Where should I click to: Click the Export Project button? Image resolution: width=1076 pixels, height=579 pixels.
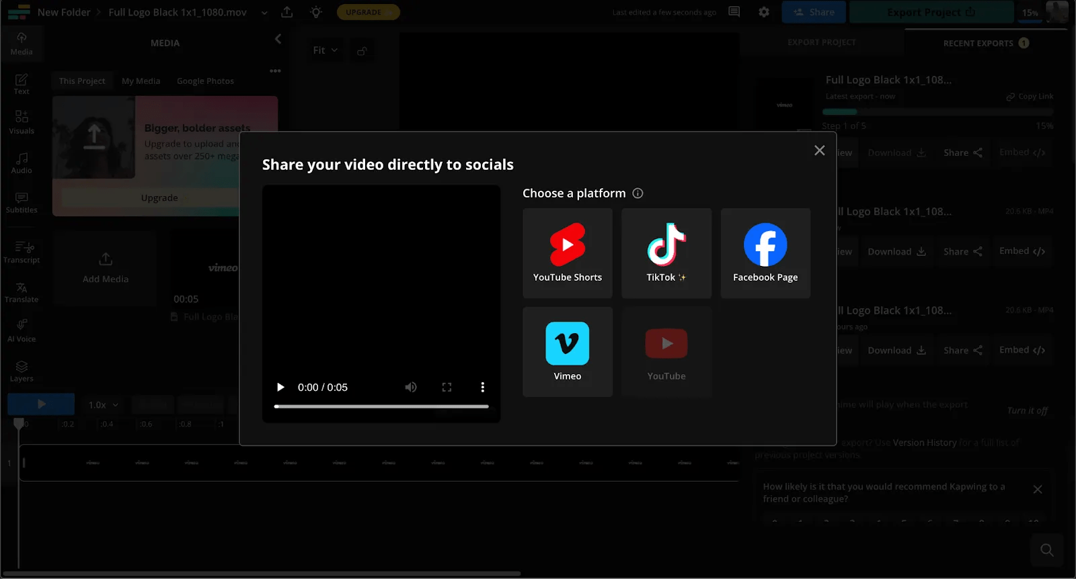click(931, 12)
